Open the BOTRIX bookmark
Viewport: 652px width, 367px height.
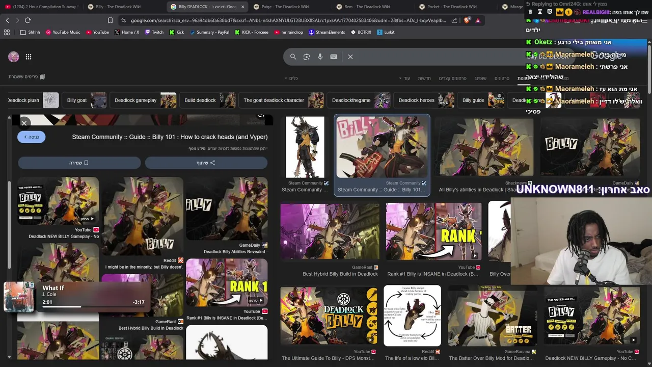pos(361,32)
